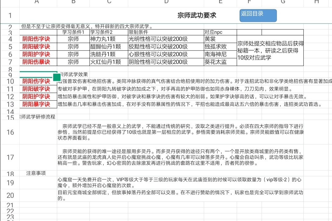The image size is (332, 221).
Task: Select cell 阴阳伤字诀 in row 10
Action: [38, 81]
